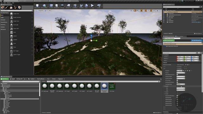This screenshot has width=203, height=114.
Task: Open Source Control from the toolbar
Action: click(44, 6)
